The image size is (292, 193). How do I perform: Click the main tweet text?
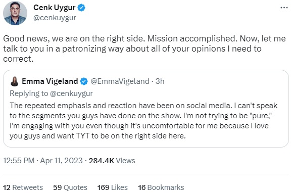[x=144, y=49]
